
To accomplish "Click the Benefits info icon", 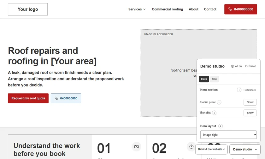I will point(214,113).
